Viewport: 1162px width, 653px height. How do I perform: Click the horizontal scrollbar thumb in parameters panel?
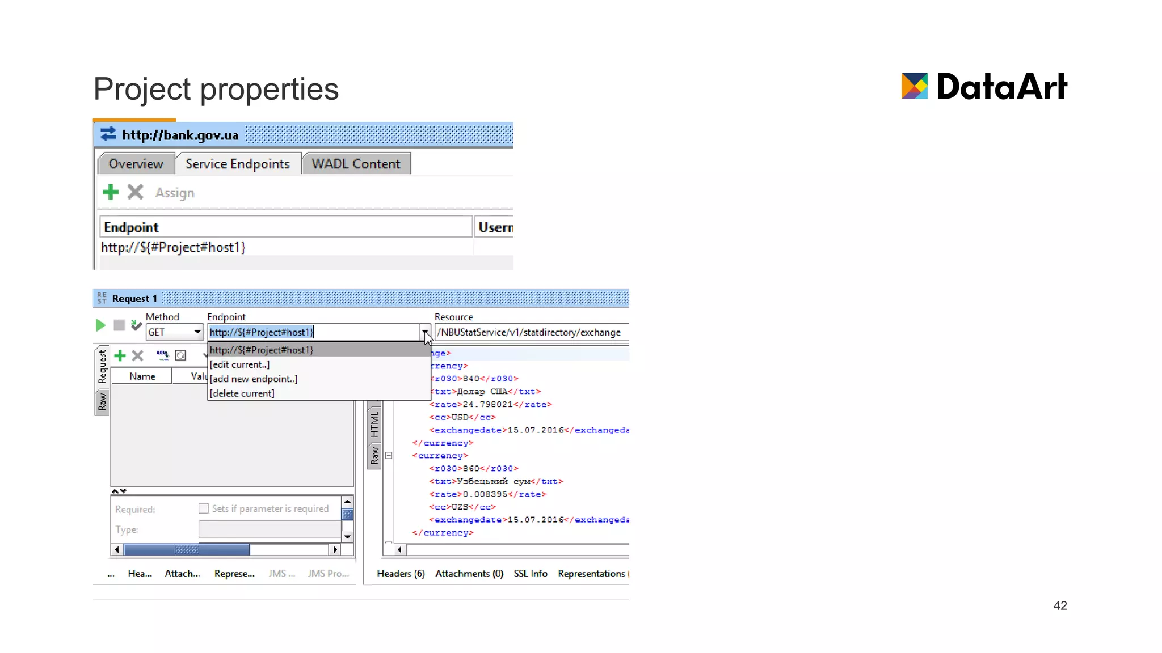(x=187, y=550)
